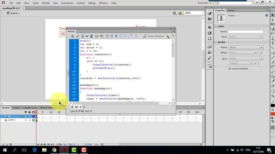Show or hide all layers eye icon
The width and height of the screenshot is (275, 154).
[26, 112]
